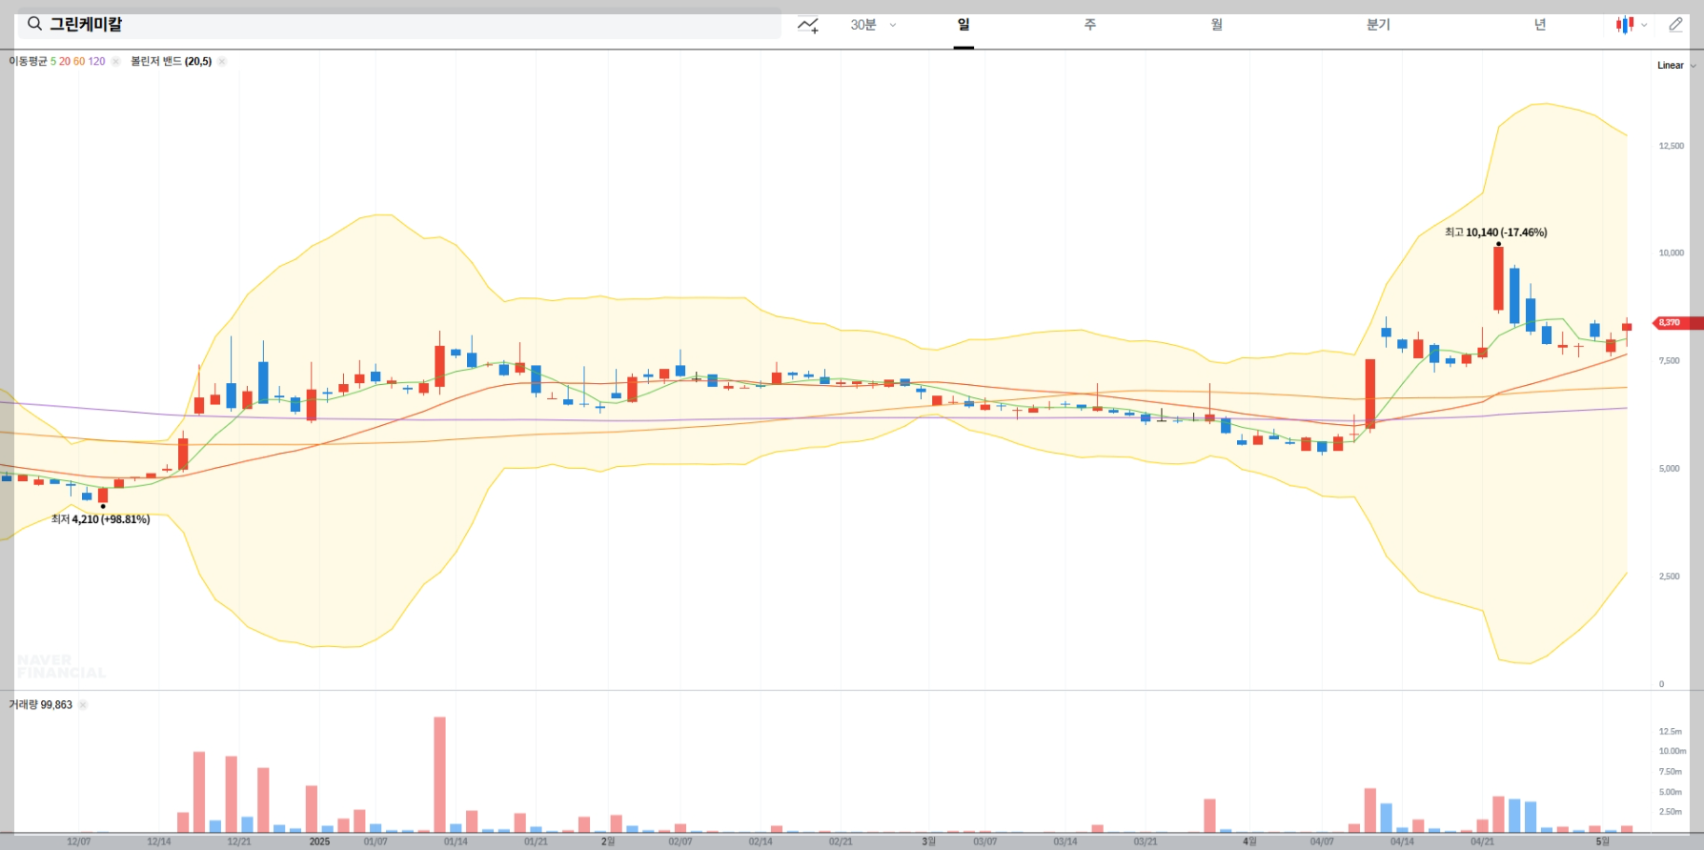Activate the pencil drawing tool
The image size is (1704, 850).
[1675, 25]
